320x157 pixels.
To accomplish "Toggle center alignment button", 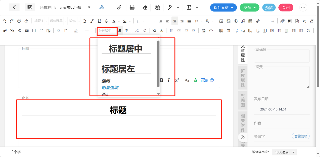I will click(x=175, y=21).
